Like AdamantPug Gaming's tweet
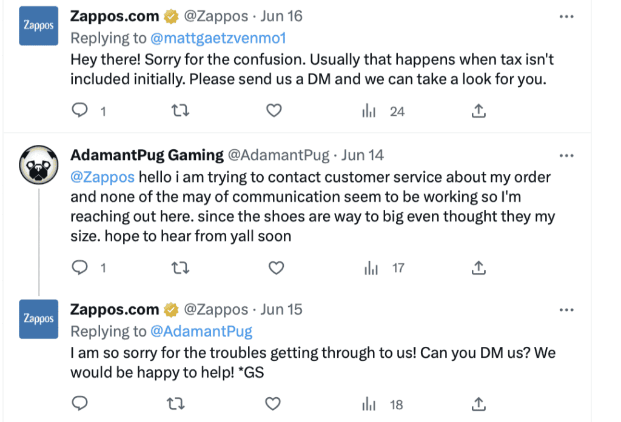This screenshot has height=422, width=621. pos(276,268)
